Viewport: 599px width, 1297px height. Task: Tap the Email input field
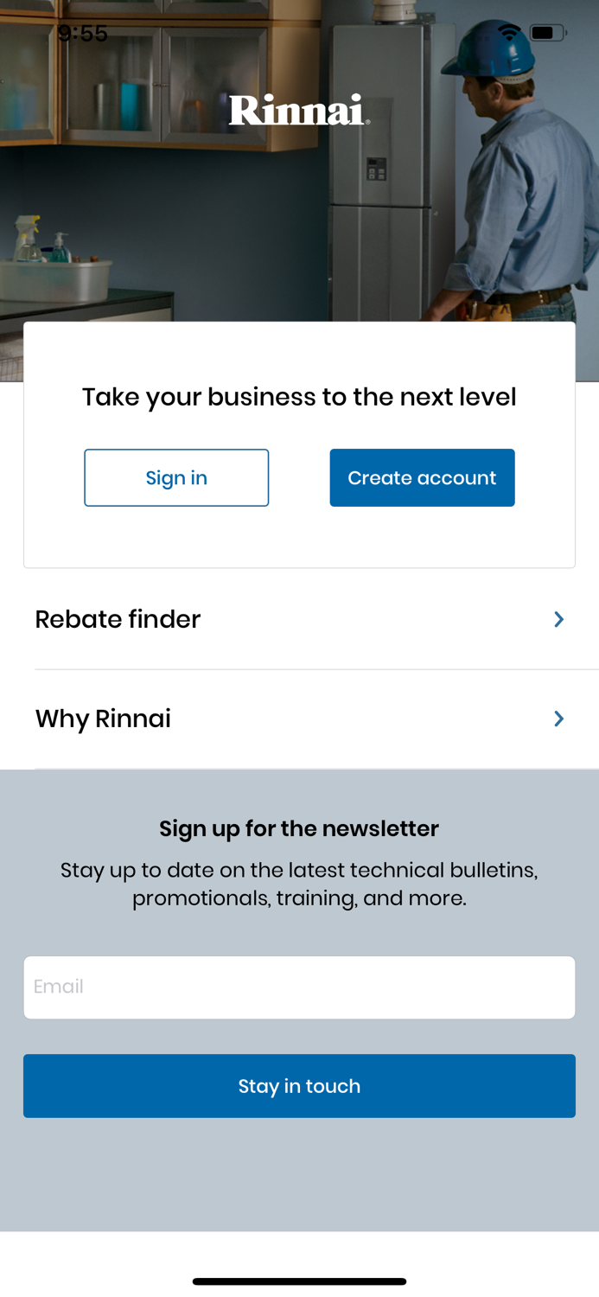pos(299,986)
